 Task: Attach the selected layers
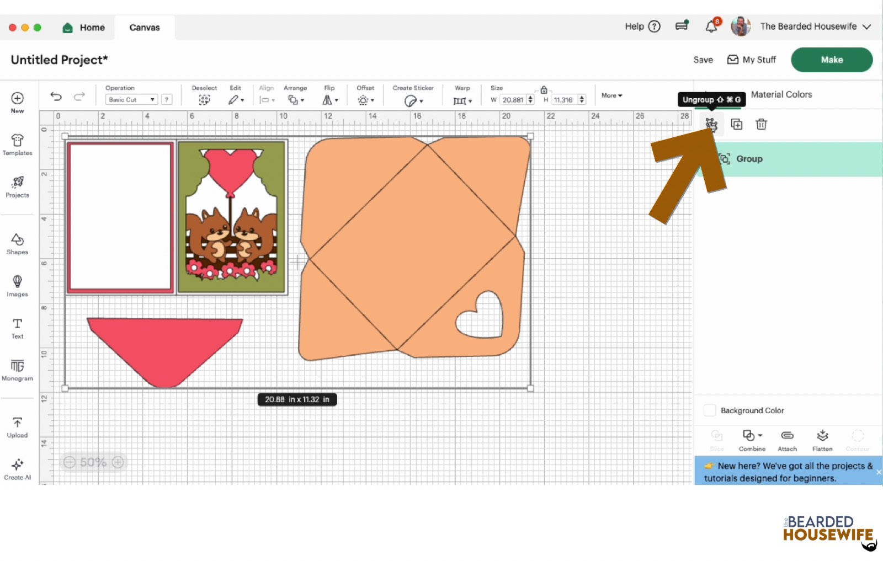pyautogui.click(x=788, y=440)
